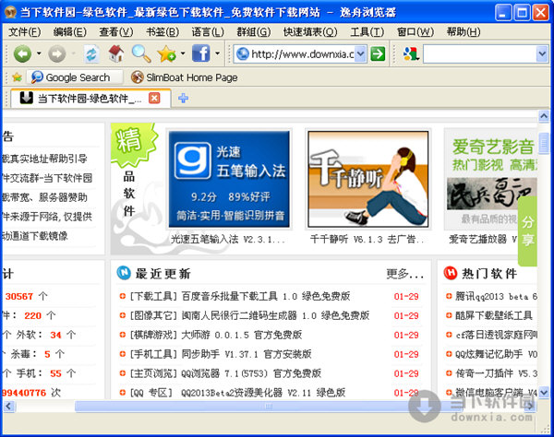Open 传奇一刀插件 link
The width and height of the screenshot is (554, 437).
coord(496,373)
